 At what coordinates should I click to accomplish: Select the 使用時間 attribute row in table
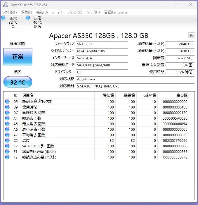pyautogui.click(x=96, y=107)
